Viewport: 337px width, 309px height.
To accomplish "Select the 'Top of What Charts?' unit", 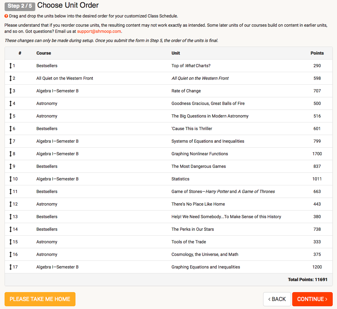I will (x=191, y=66).
